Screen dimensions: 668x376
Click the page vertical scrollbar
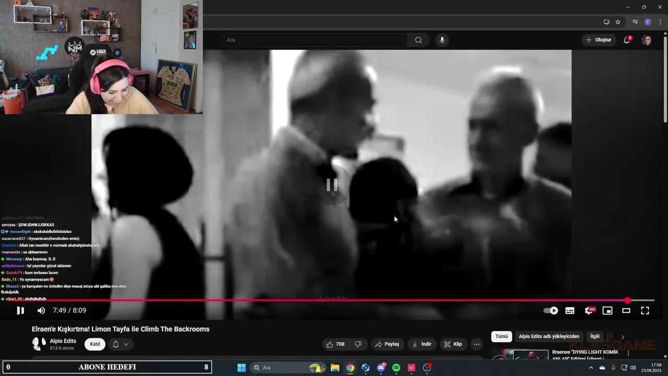pos(665,78)
